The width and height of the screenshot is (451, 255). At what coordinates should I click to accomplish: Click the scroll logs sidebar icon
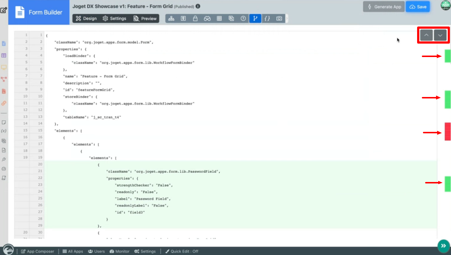4,178
